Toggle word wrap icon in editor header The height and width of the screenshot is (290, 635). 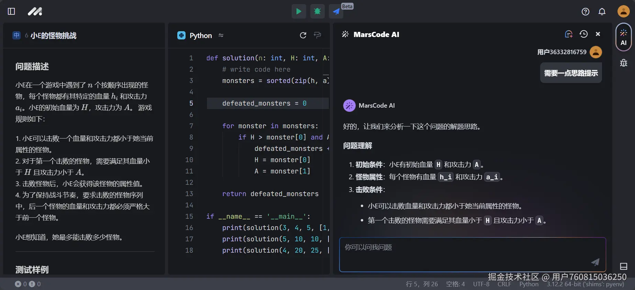point(317,35)
